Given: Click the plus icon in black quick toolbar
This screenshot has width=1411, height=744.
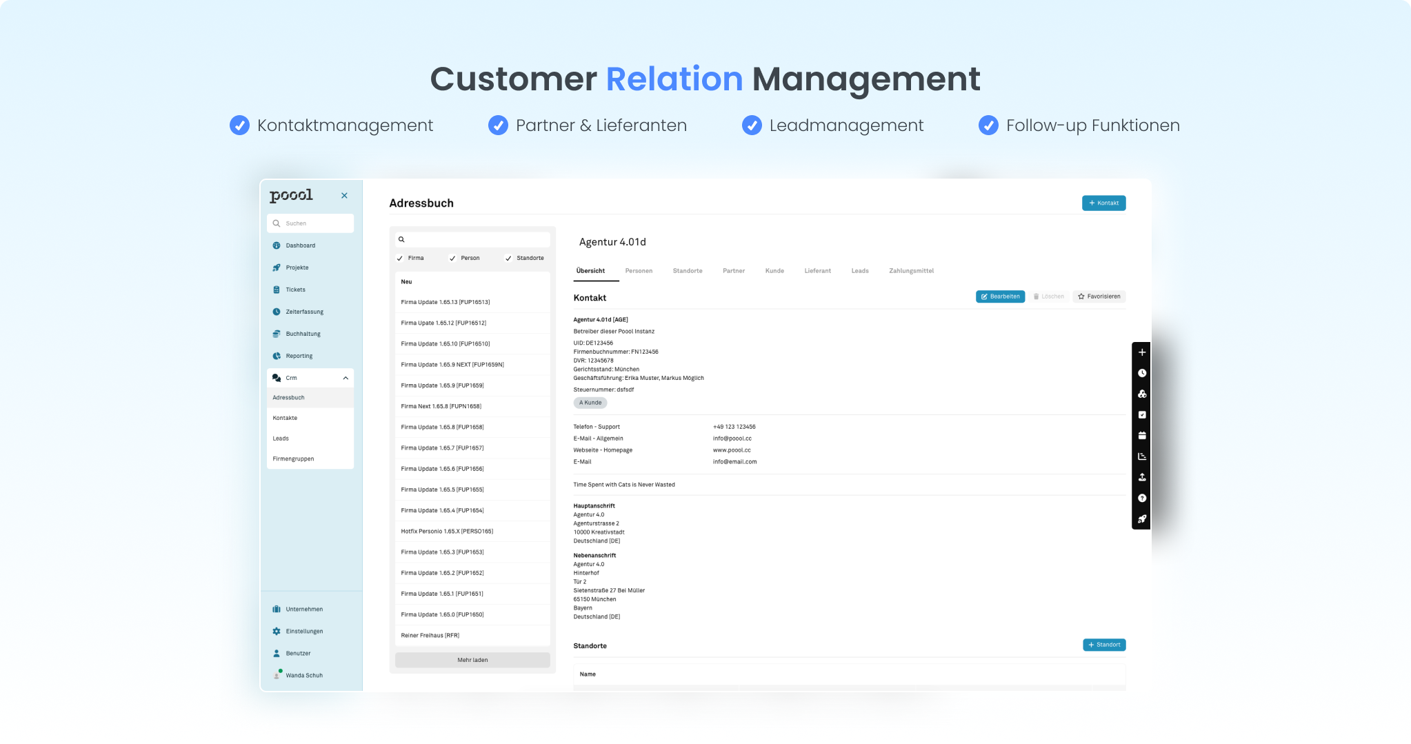Looking at the screenshot, I should pyautogui.click(x=1142, y=352).
